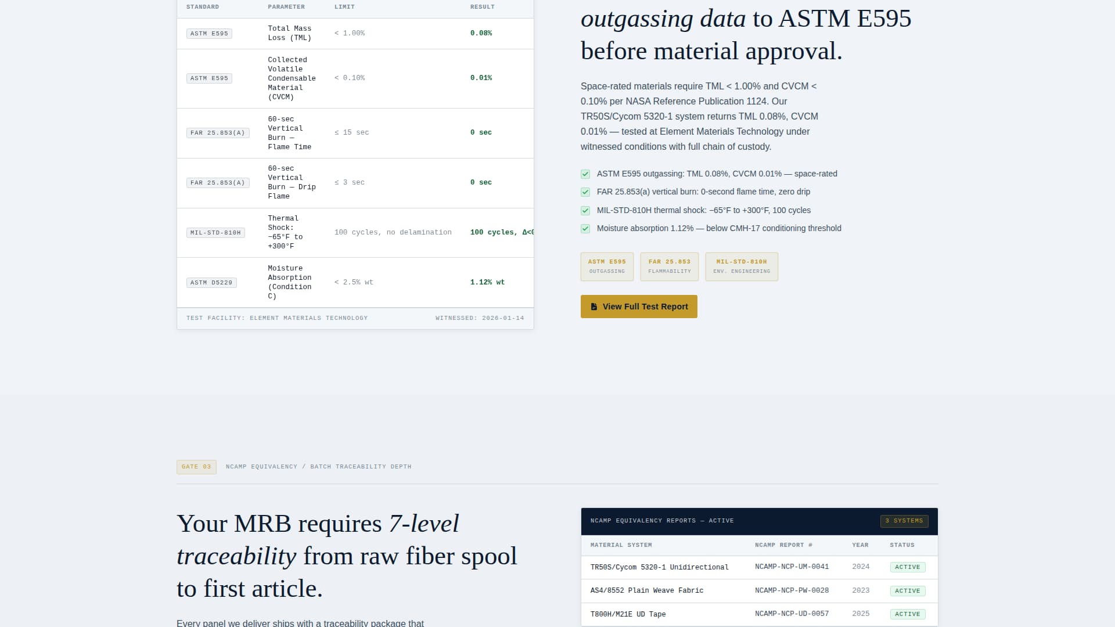Check the FAR 25.853(a) vertical burn item
This screenshot has width=1115, height=627.
pos(585,192)
